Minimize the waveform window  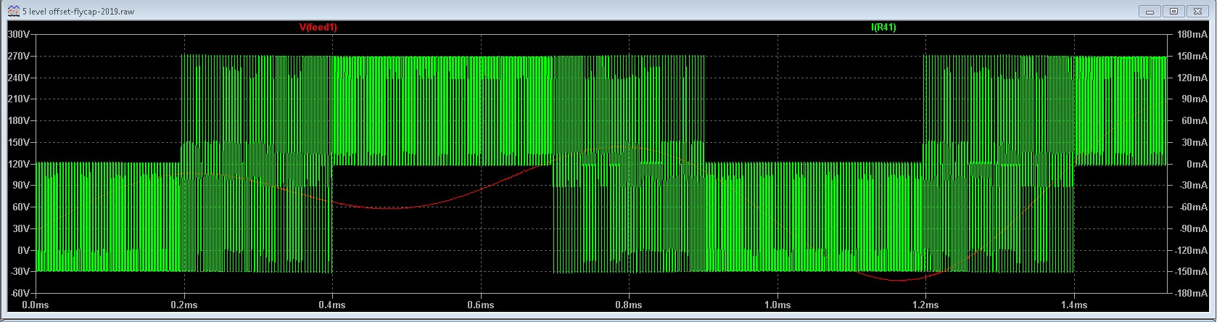(1150, 11)
